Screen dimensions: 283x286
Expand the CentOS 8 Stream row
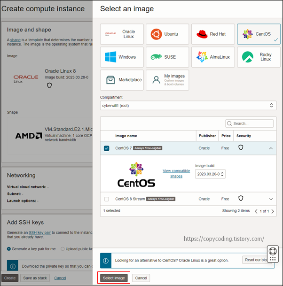coord(271,199)
